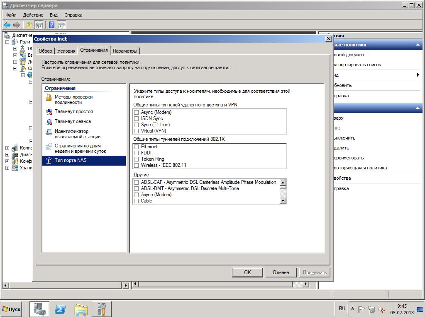
Task: Expand the Вид submenu arrow in the actions pane
Action: tap(418, 75)
